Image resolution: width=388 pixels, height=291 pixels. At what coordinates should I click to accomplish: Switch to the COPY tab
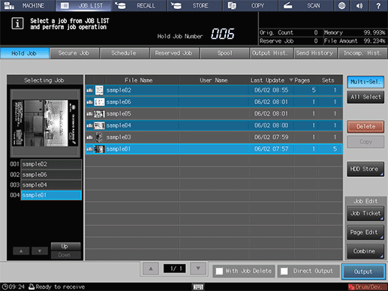pos(250,5)
